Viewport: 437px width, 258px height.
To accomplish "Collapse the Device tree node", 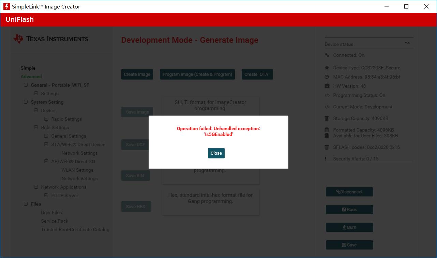I will click(x=36, y=110).
